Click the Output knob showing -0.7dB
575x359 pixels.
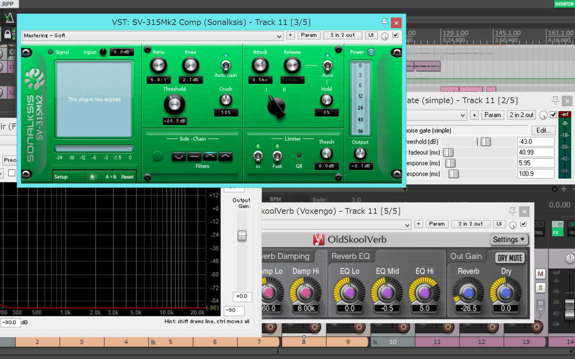(360, 153)
